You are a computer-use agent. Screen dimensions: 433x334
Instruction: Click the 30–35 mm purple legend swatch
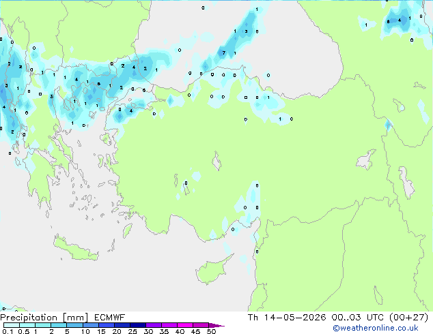(x=154, y=325)
